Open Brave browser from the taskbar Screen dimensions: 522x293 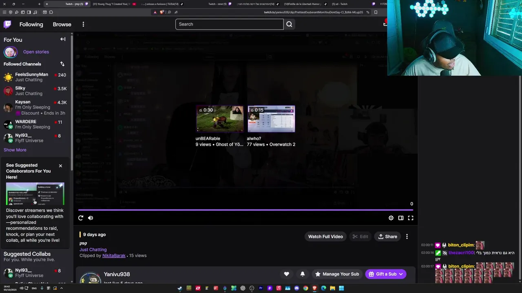[x=314, y=288]
